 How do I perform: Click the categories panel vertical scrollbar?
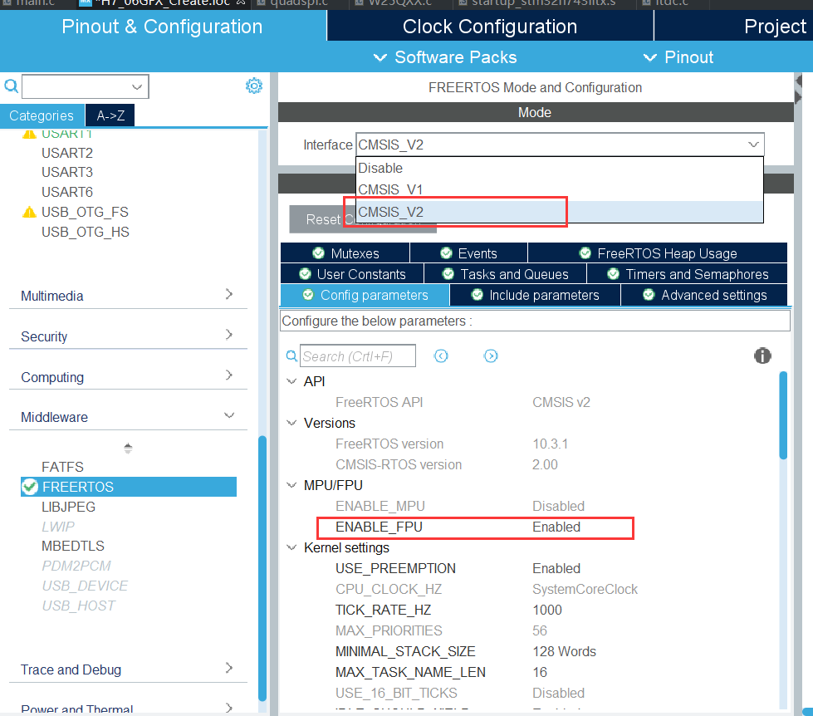tap(262, 567)
